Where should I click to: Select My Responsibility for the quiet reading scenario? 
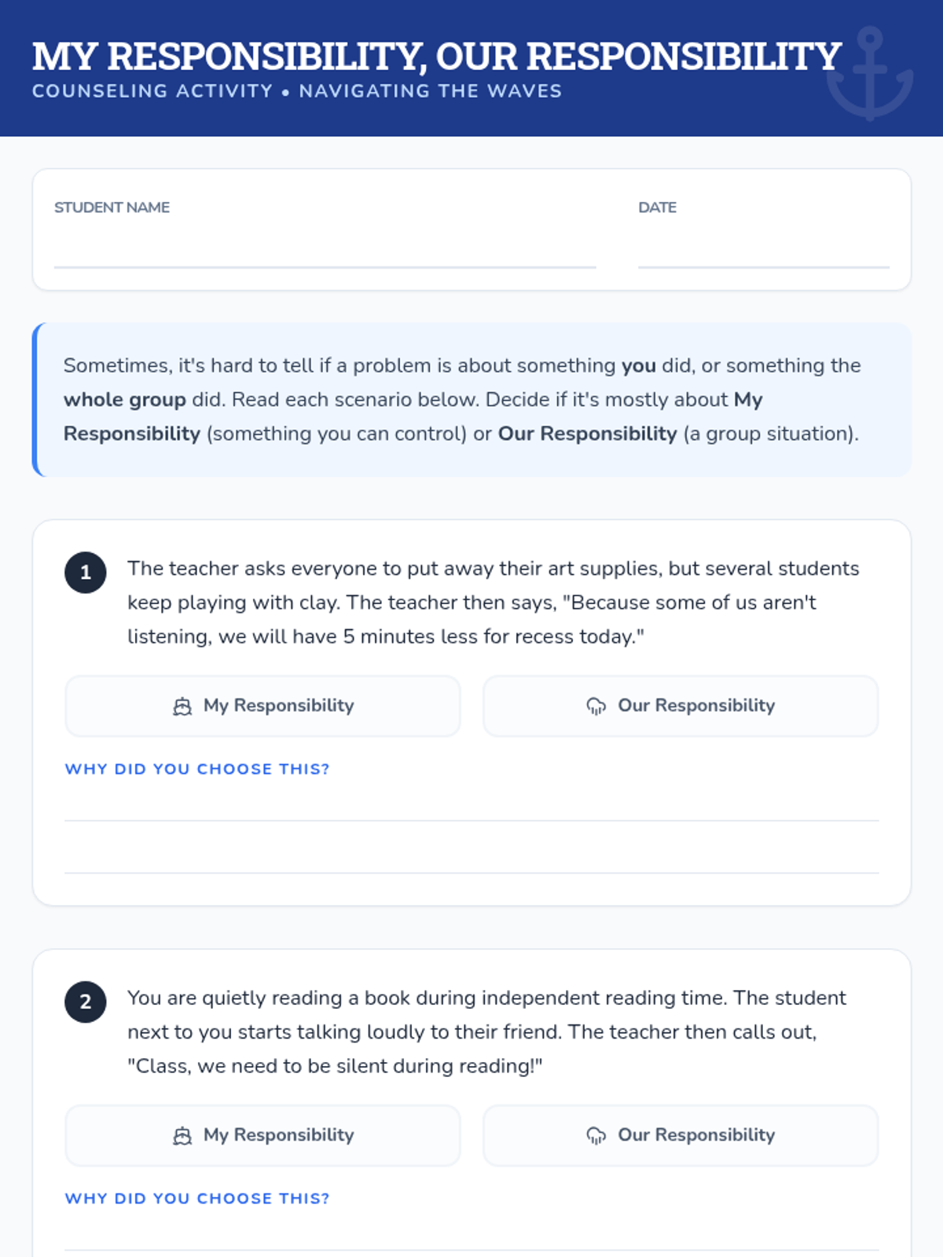[262, 1135]
